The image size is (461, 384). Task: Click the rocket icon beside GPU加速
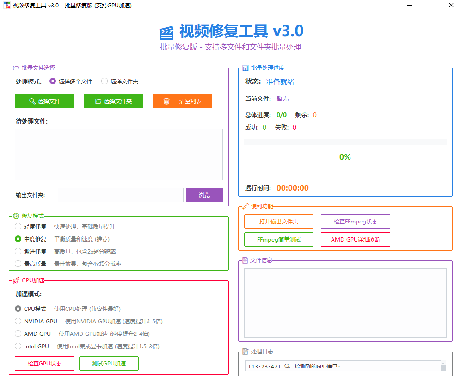click(x=16, y=280)
